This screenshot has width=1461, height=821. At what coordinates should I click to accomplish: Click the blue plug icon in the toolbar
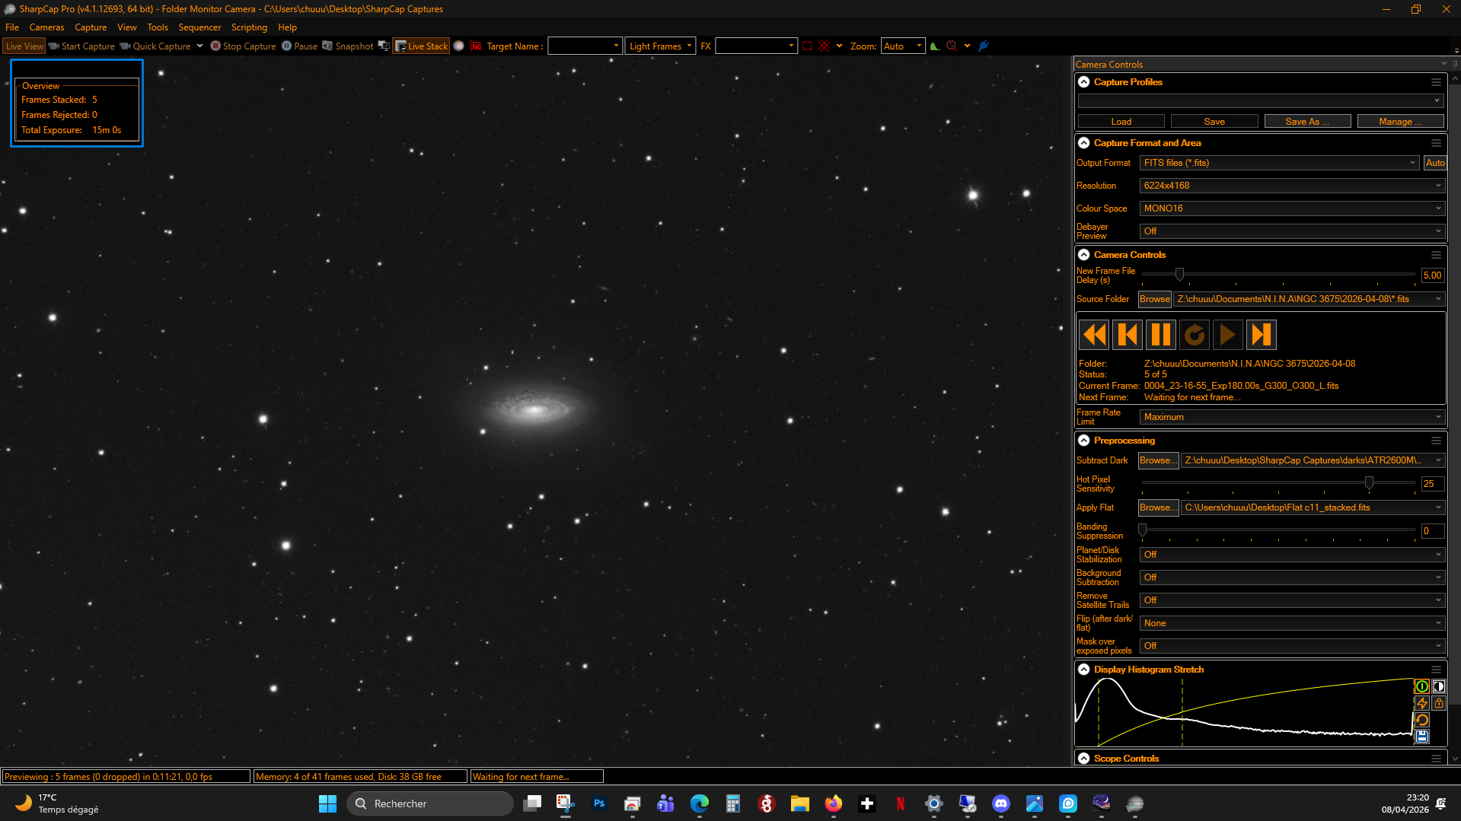coord(984,46)
